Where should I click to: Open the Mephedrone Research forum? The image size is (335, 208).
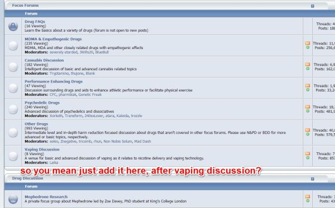click(x=46, y=197)
